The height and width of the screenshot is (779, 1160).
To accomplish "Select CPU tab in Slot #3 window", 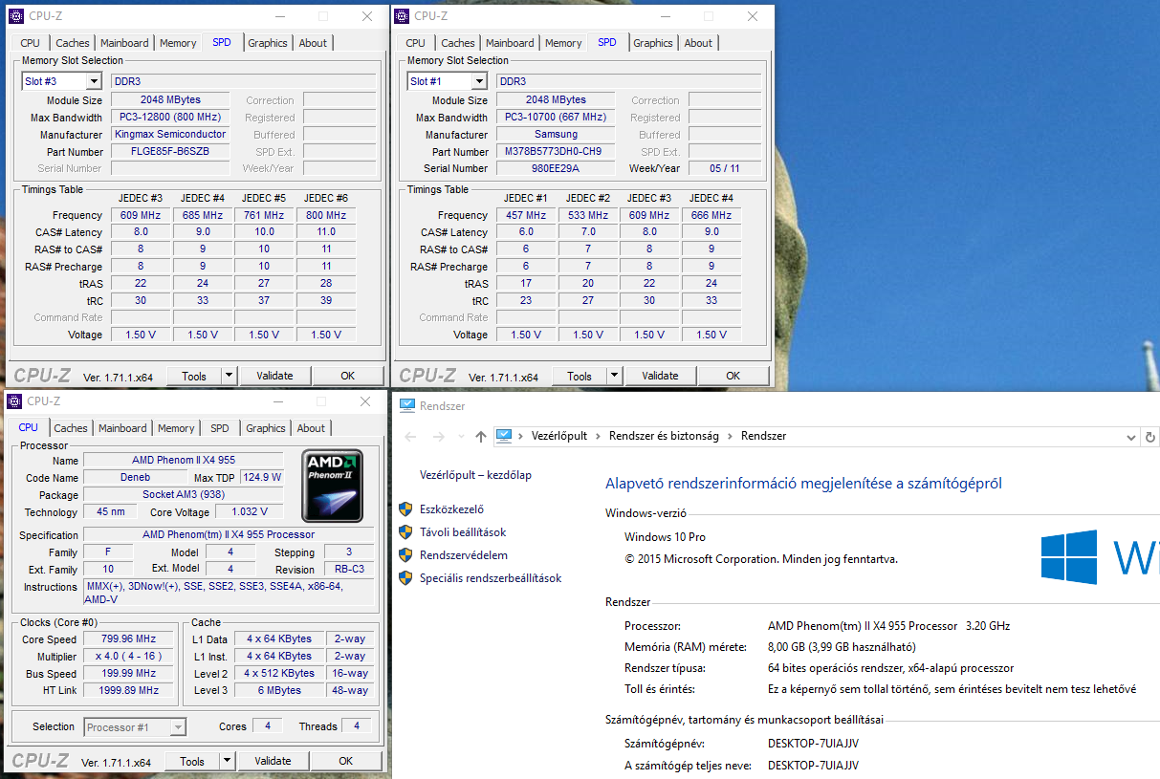I will coord(31,43).
